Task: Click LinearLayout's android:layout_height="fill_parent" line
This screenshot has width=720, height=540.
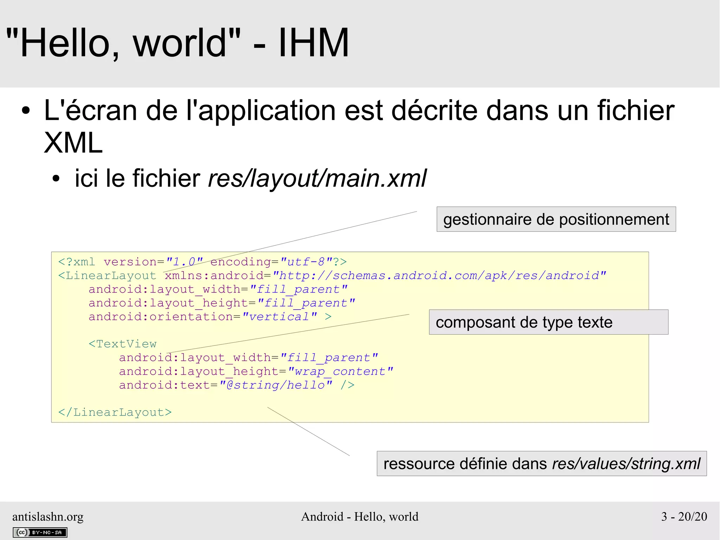Action: pos(222,303)
